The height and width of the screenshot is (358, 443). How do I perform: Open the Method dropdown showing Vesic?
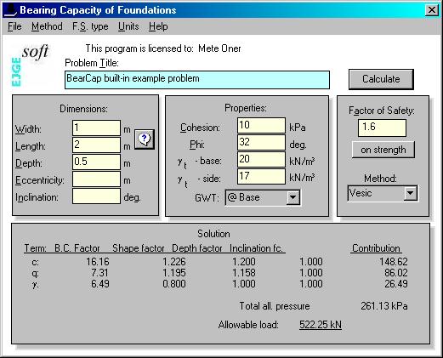(382, 194)
